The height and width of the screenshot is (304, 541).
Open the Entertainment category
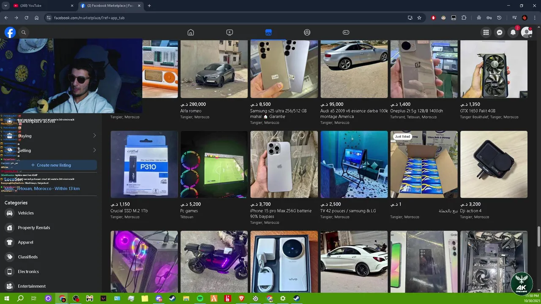(51, 286)
